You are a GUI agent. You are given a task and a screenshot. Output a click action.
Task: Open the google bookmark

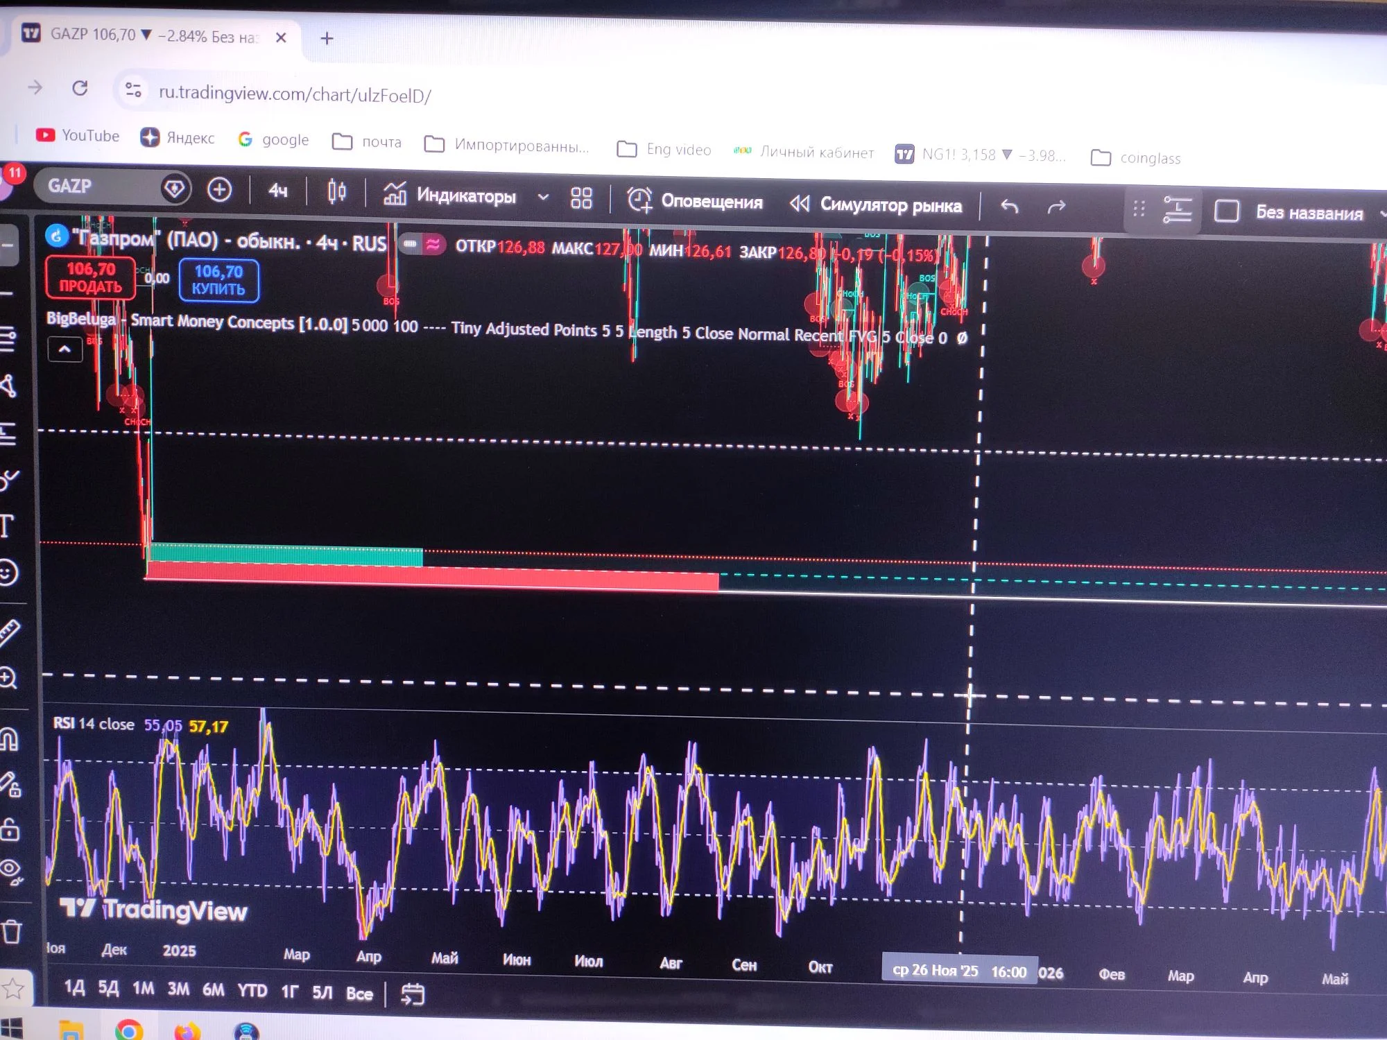(x=273, y=139)
